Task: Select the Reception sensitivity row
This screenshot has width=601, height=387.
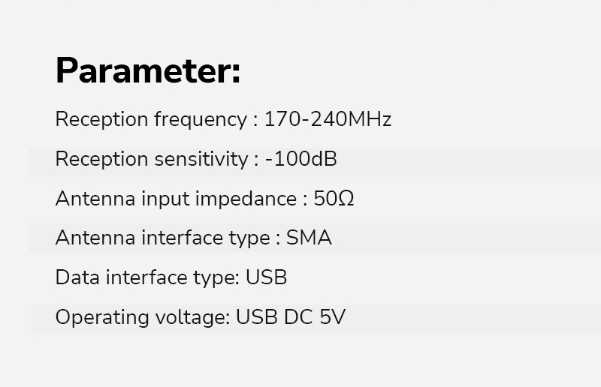Action: tap(315, 162)
